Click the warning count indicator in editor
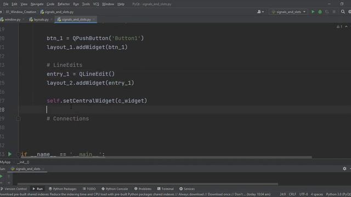Screen dimensions: 351x197 tap(339, 27)
